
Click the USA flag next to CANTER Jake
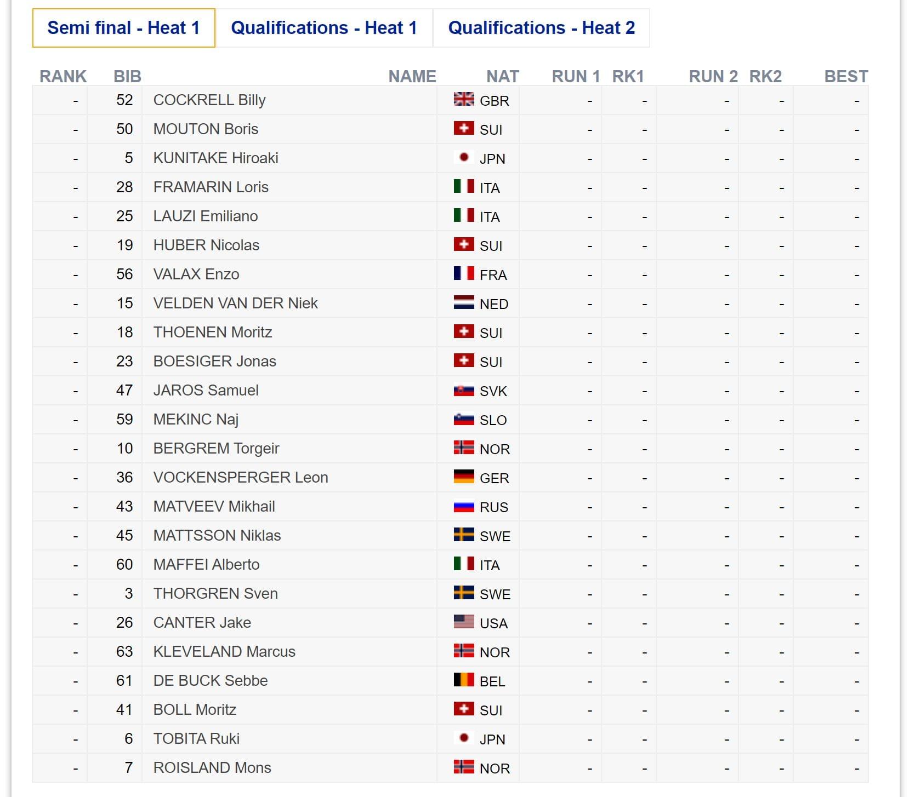464,622
